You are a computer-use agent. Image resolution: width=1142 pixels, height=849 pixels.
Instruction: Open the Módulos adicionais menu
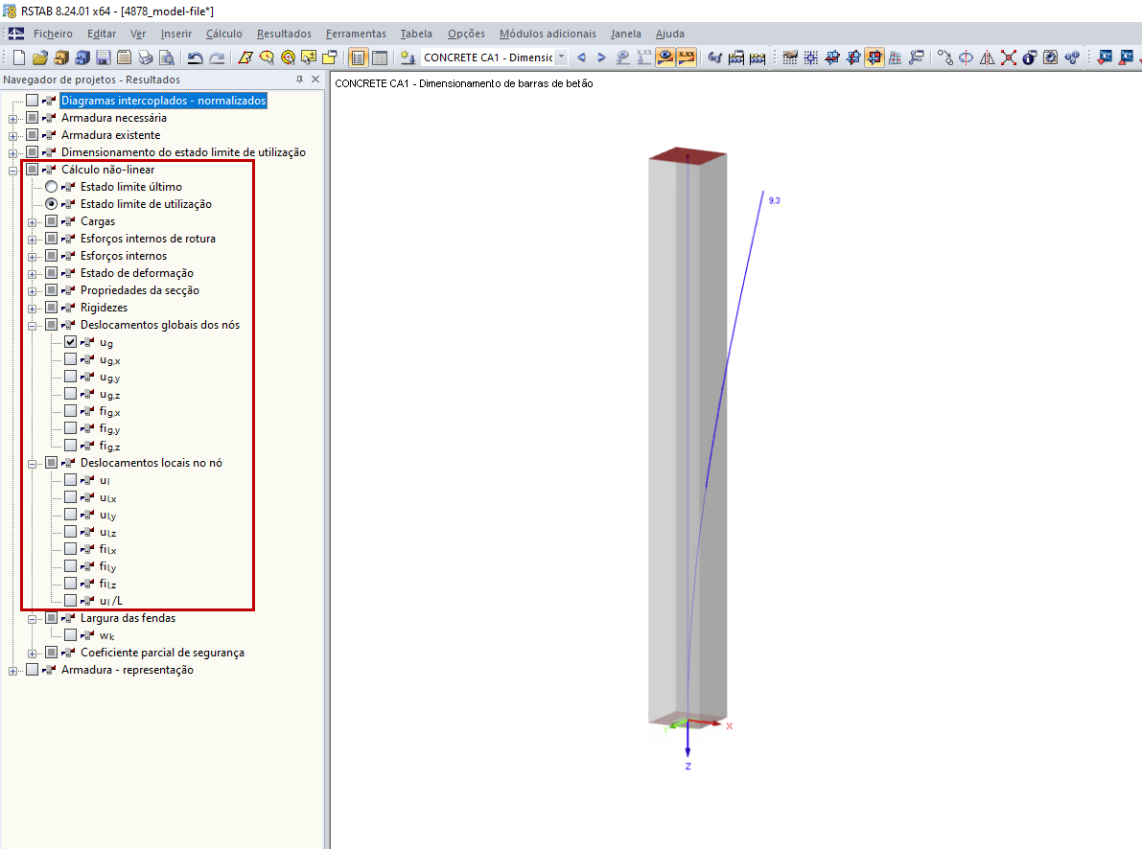[547, 34]
